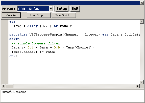Click the vertical scrollbar track
This screenshot has width=145, height=103.
141,52
